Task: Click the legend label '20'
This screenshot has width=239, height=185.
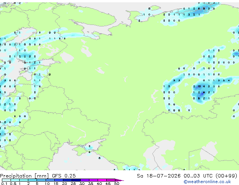Action: coord(64,183)
